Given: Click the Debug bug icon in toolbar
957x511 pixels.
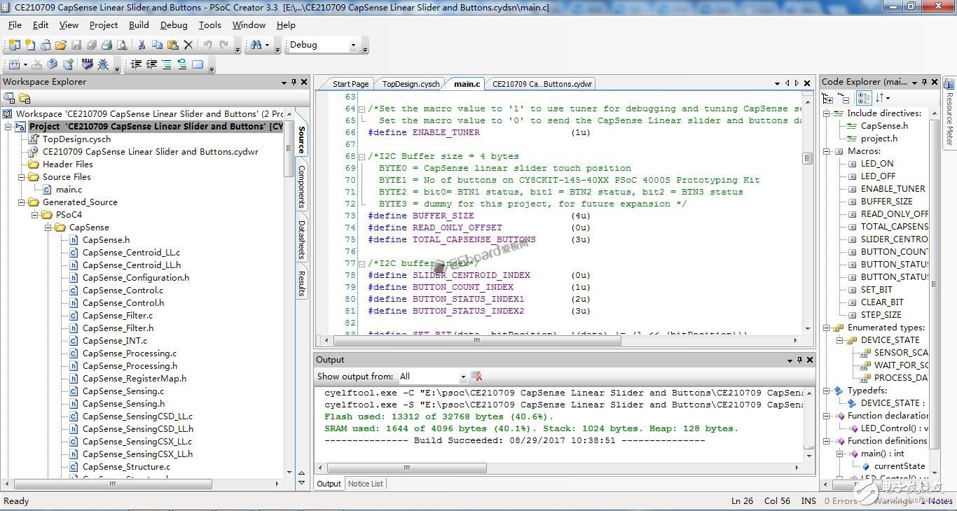Looking at the screenshot, I should click(x=103, y=64).
